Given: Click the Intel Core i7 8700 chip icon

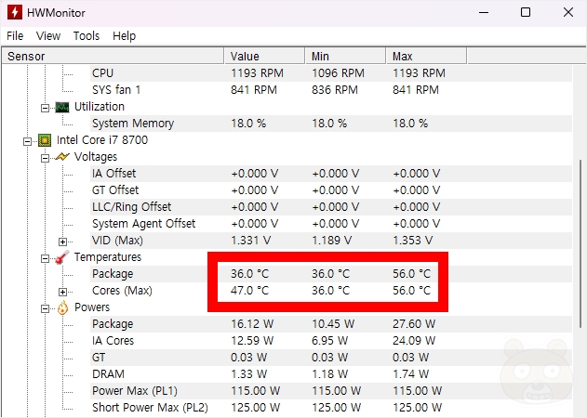Looking at the screenshot, I should [x=45, y=140].
